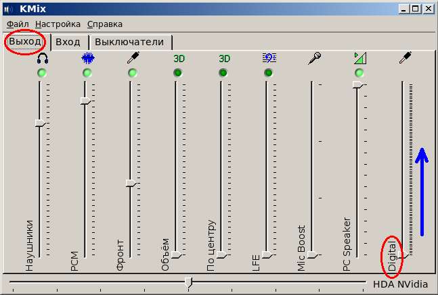This screenshot has width=438, height=295.
Task: Open the Настройка menu
Action: click(58, 24)
